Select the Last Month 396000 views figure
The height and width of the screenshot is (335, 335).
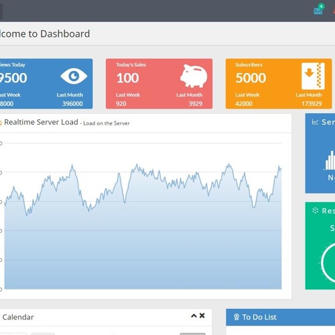click(72, 104)
